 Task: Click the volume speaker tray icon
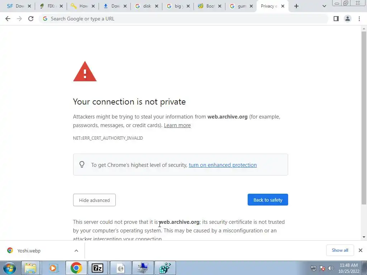(331, 268)
